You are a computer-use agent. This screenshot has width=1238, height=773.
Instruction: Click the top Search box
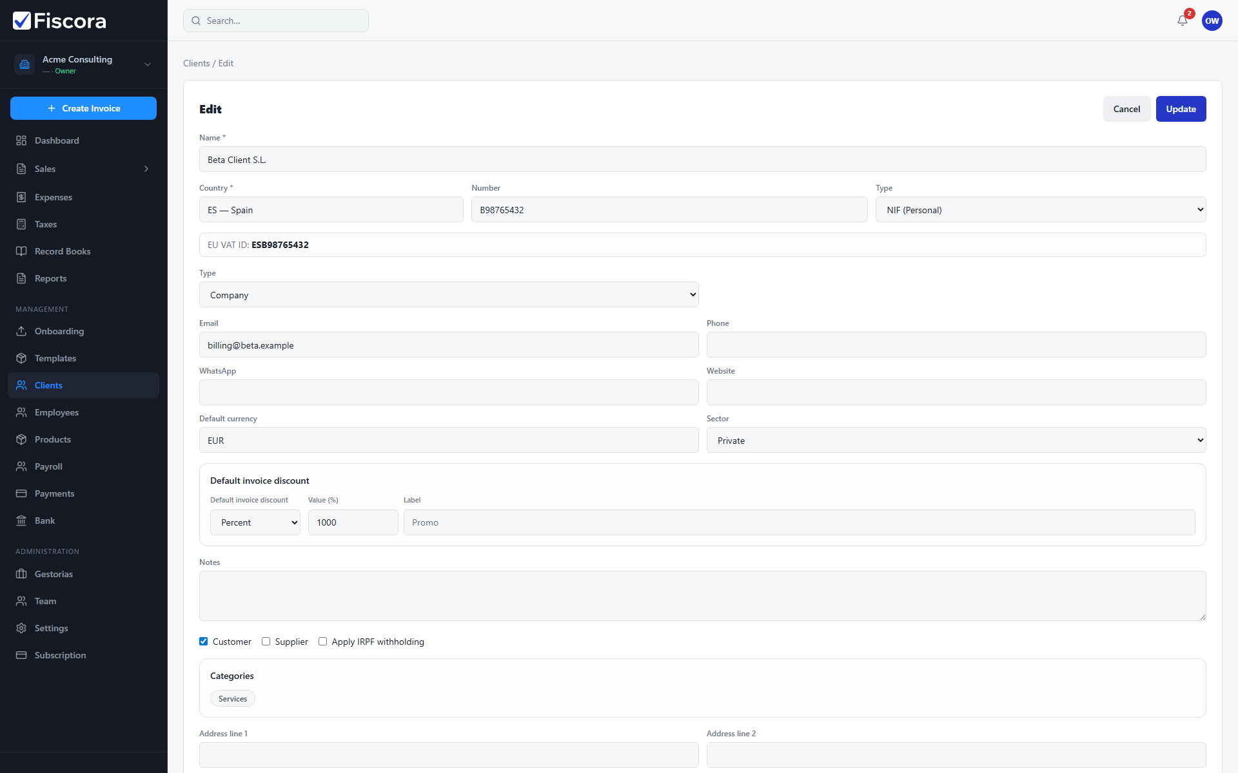276,21
